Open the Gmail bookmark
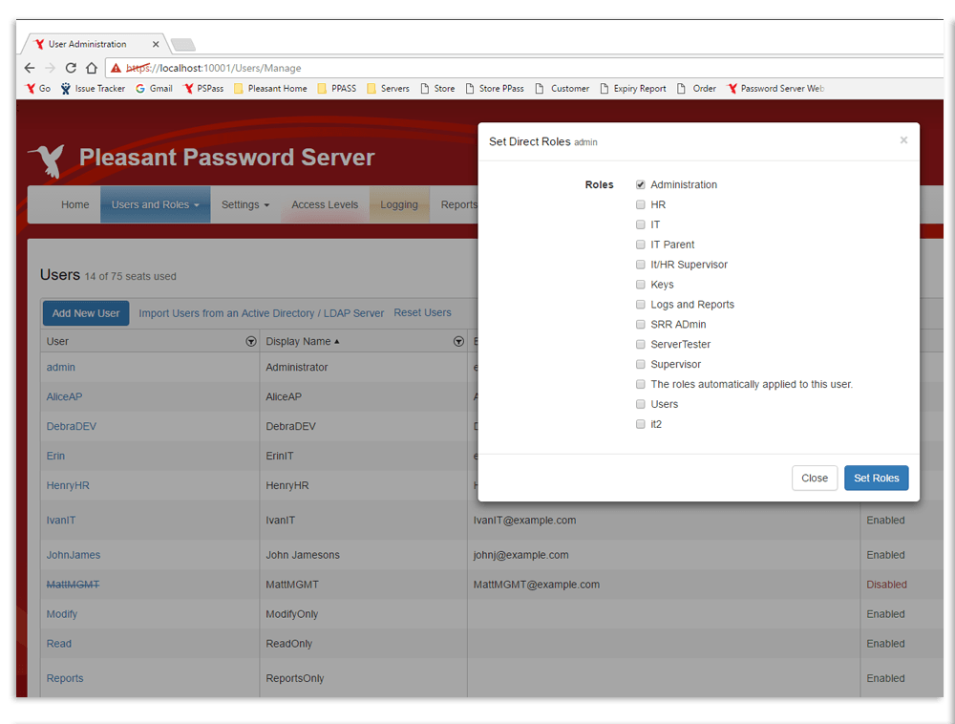 (154, 89)
